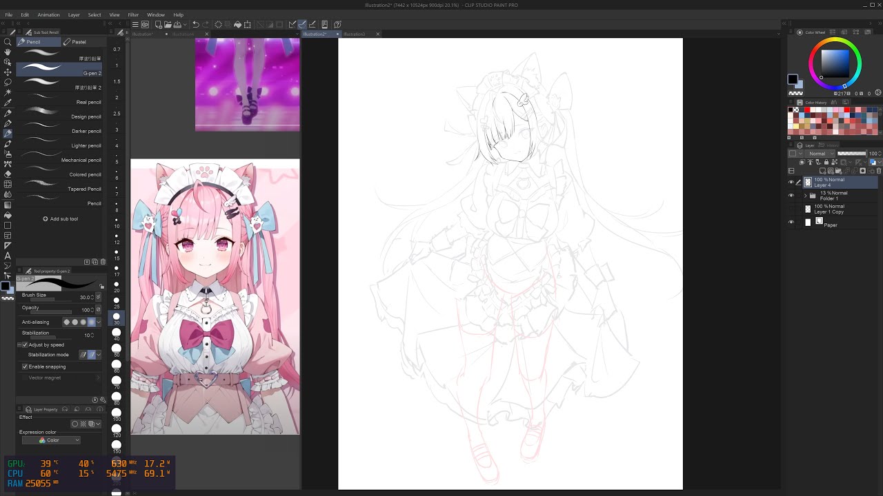Toggle the Adjust by speed checkbox

(x=25, y=344)
